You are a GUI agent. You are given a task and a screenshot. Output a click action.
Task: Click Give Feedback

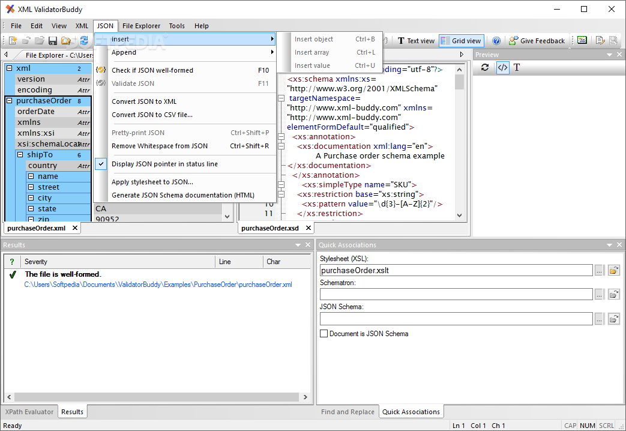tap(537, 41)
